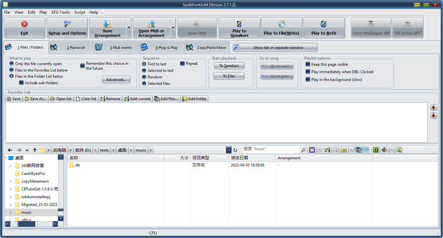Image resolution: width=443 pixels, height=238 pixels.
Task: Expand the copyfilenamecn folder node
Action: pos(10,181)
